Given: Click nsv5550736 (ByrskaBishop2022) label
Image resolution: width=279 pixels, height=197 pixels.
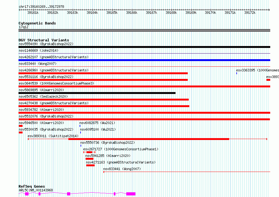Looking at the screenshot, I should (108, 143).
